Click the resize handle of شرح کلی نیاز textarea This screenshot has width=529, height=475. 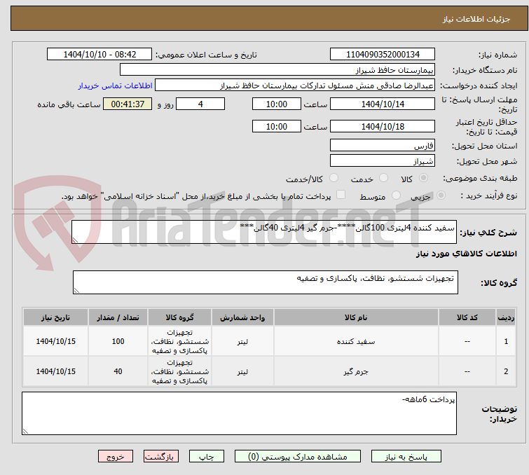(75, 240)
